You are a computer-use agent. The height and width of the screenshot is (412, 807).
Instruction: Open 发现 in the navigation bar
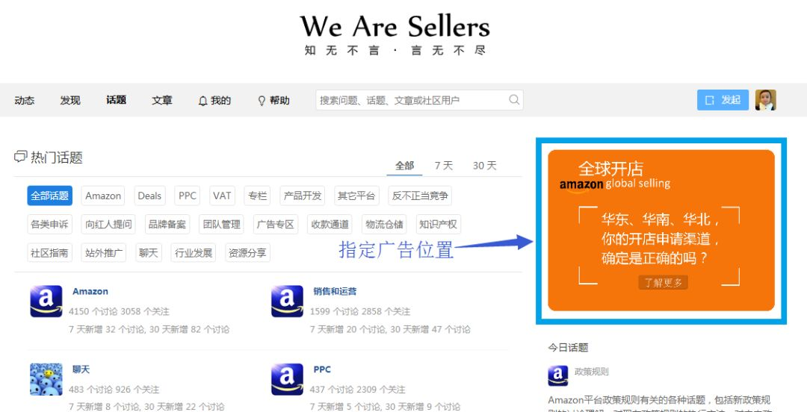point(70,100)
